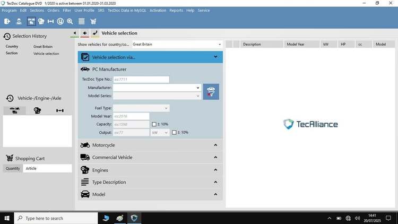Open the kW output unit dropdown

(160, 132)
